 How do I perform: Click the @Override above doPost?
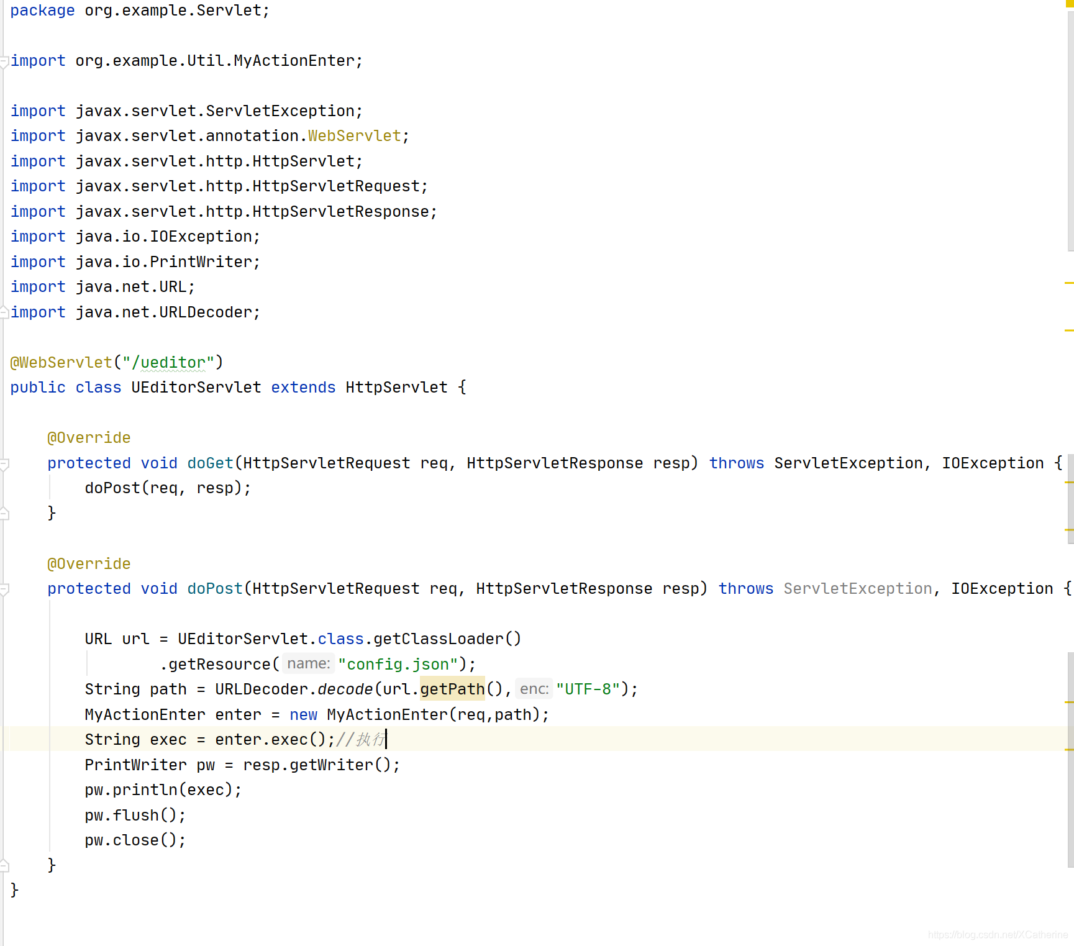[89, 564]
